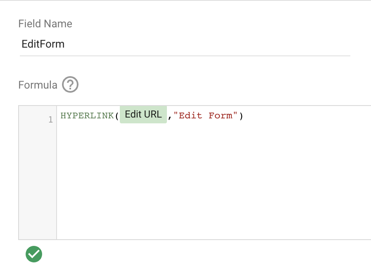The width and height of the screenshot is (371, 274).
Task: Click the "Edit Form" string literal
Action: click(x=205, y=115)
